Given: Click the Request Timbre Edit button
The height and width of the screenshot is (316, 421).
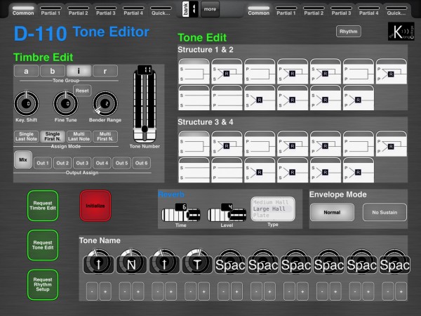Looking at the screenshot, I should click(x=43, y=206).
